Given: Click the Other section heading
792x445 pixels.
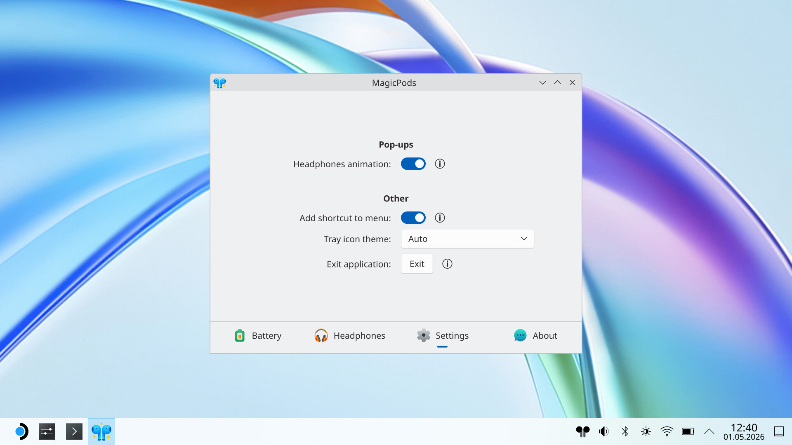Looking at the screenshot, I should (x=396, y=199).
